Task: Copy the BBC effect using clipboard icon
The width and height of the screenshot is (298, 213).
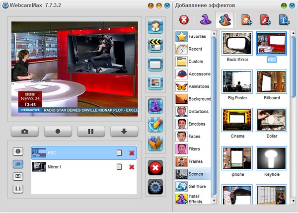Action: 119,153
